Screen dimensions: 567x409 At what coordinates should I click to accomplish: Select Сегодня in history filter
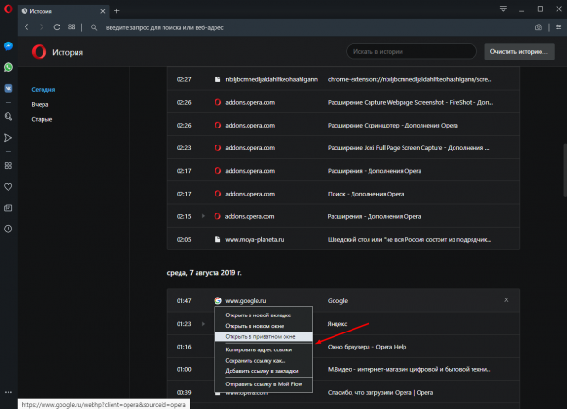click(x=43, y=89)
